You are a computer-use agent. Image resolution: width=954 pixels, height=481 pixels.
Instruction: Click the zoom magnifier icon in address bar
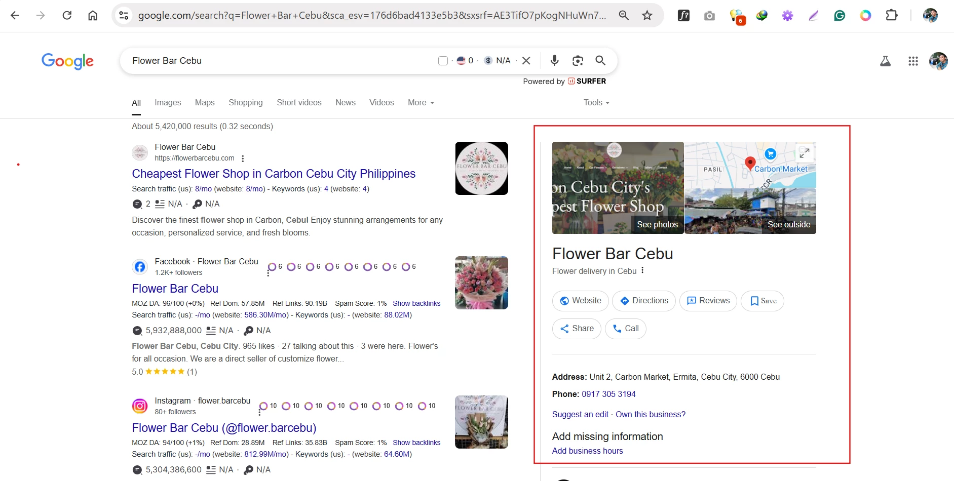point(624,16)
